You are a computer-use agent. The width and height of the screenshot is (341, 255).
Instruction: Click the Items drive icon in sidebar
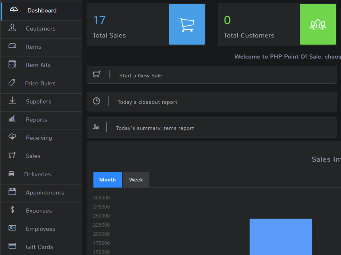[x=12, y=46]
